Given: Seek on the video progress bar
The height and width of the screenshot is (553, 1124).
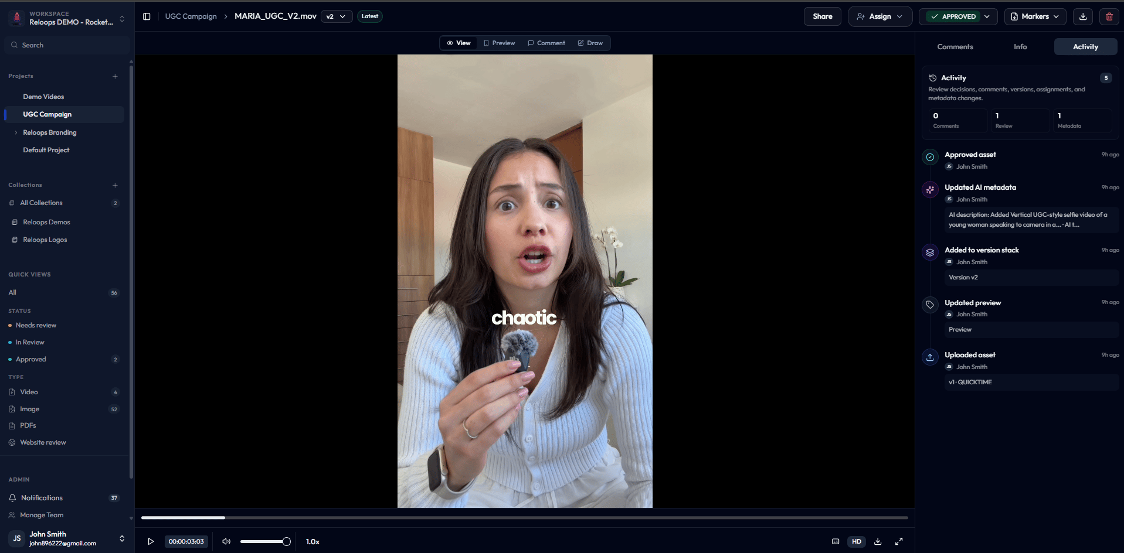Looking at the screenshot, I should pyautogui.click(x=524, y=518).
